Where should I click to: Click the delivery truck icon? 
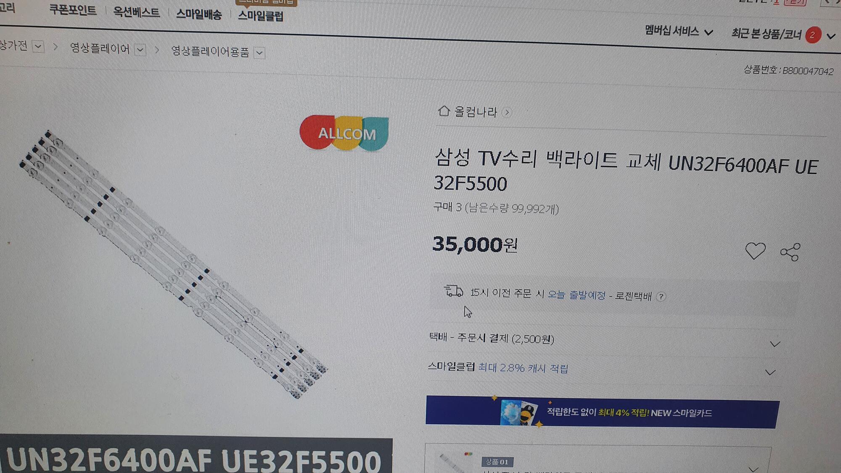(453, 291)
